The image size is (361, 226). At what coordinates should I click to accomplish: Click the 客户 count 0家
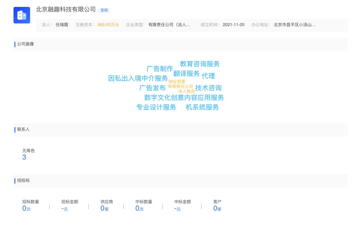click(x=217, y=209)
